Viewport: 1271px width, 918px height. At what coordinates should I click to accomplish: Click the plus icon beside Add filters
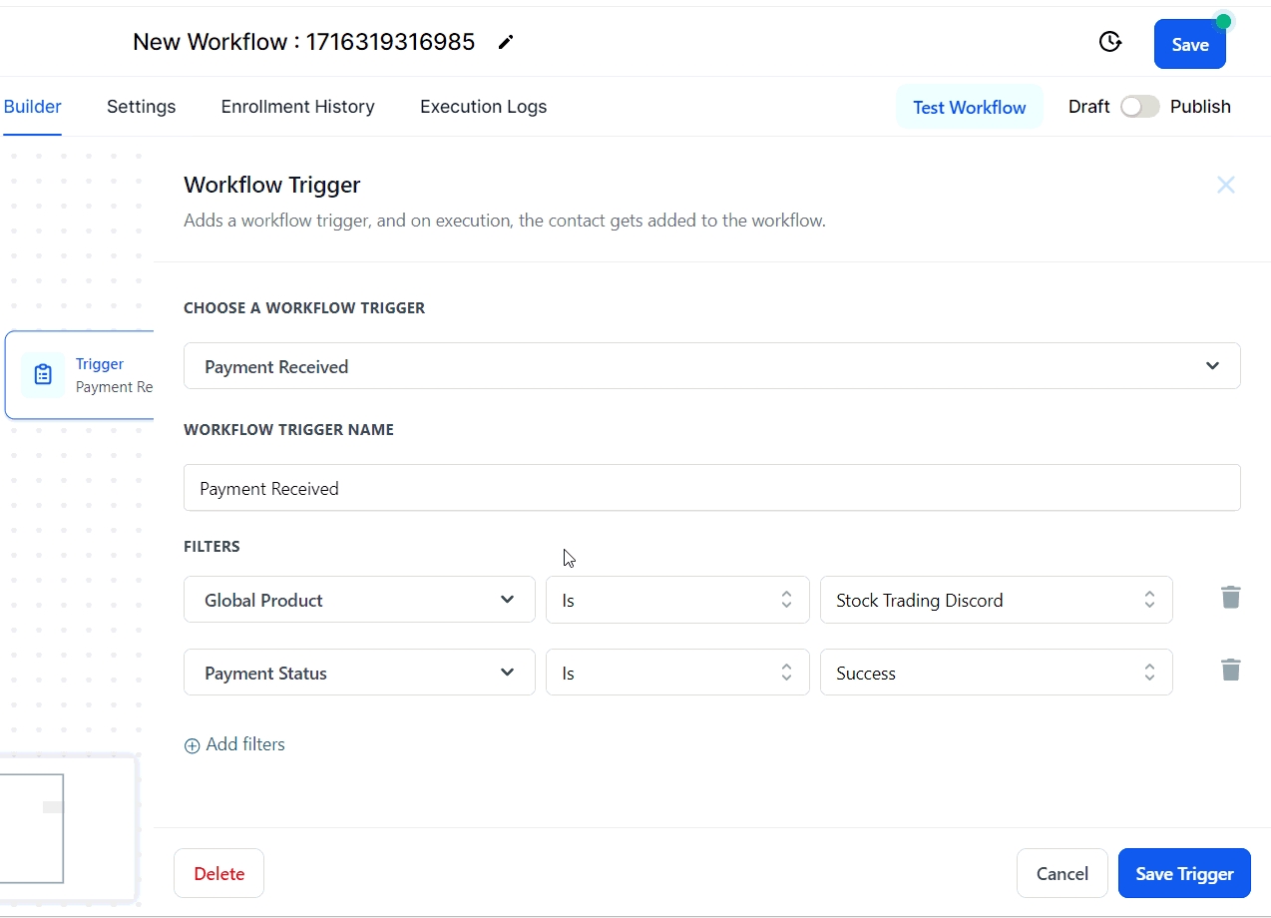(x=193, y=745)
